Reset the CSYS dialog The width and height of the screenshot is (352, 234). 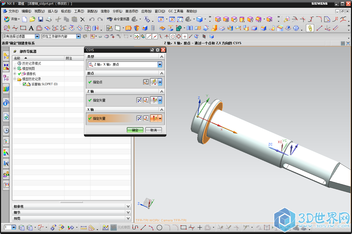pyautogui.click(x=152, y=50)
